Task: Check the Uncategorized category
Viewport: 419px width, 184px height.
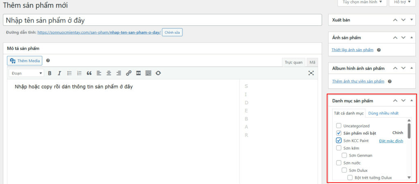Action: 339,126
